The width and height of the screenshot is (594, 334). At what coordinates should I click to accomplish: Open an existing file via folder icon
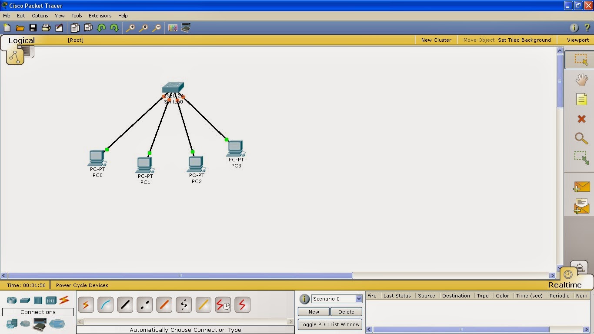[x=20, y=28]
